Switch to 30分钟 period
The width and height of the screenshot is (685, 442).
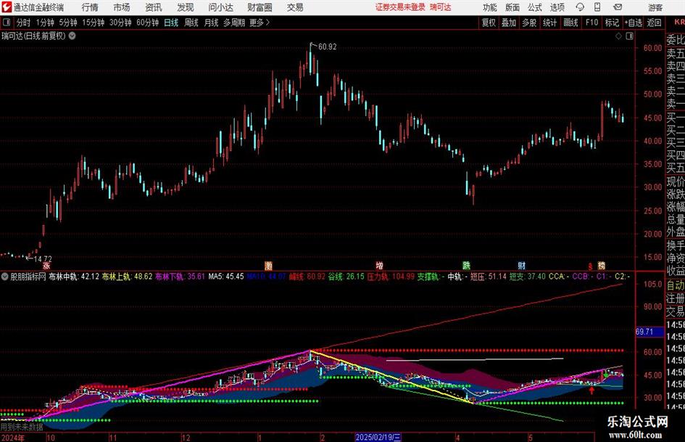(120, 22)
